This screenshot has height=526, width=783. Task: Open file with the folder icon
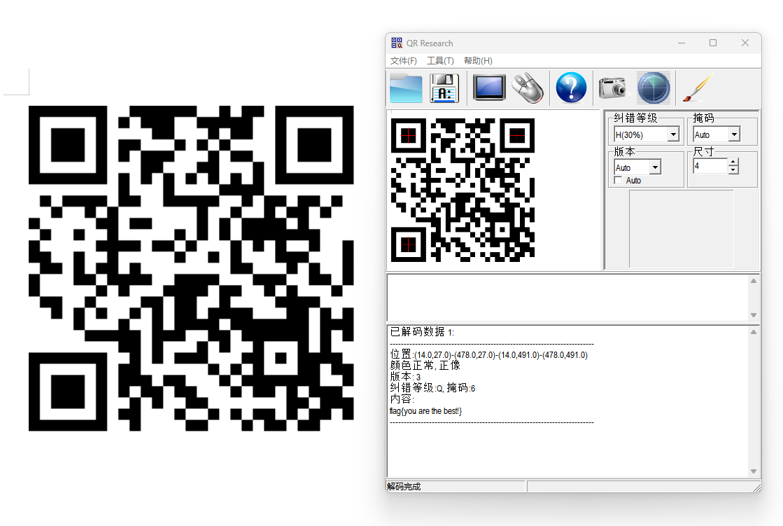click(405, 88)
